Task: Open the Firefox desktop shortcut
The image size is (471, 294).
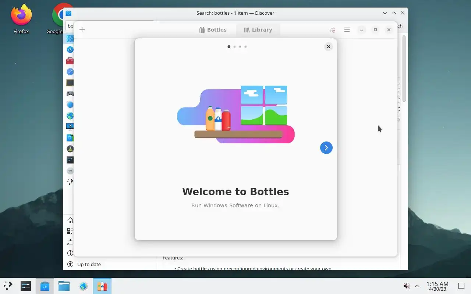Action: (x=21, y=18)
